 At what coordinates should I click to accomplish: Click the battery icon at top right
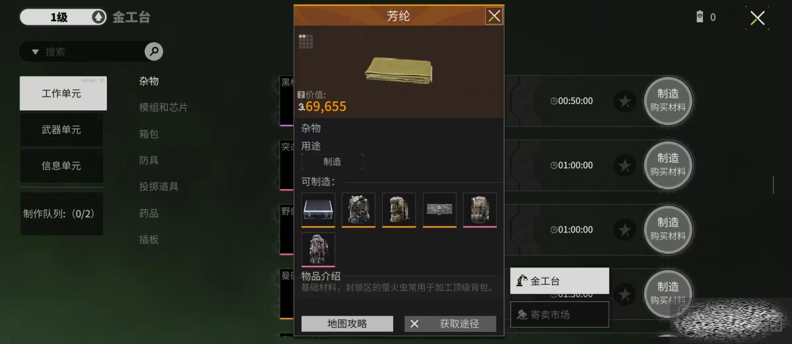pos(700,17)
